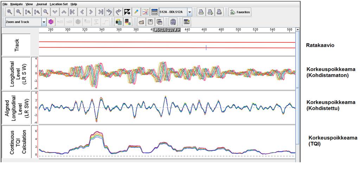The image size is (360, 169).
Task: Click the up chevron navigation icon
Action: tap(64, 12)
